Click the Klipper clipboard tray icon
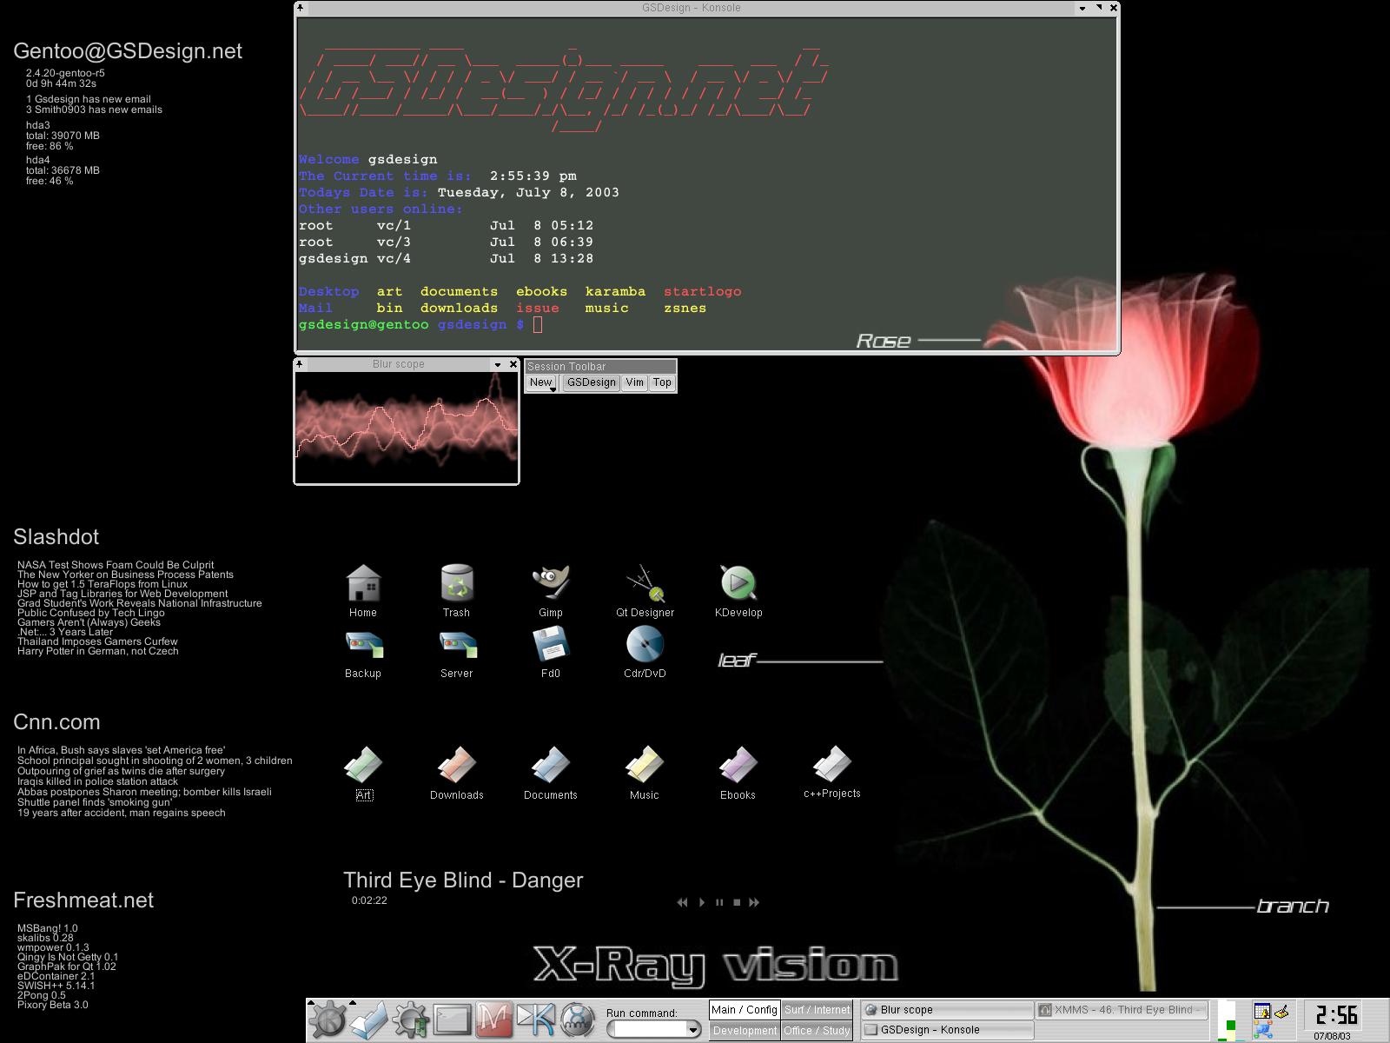Image resolution: width=1390 pixels, height=1043 pixels. (1281, 1011)
